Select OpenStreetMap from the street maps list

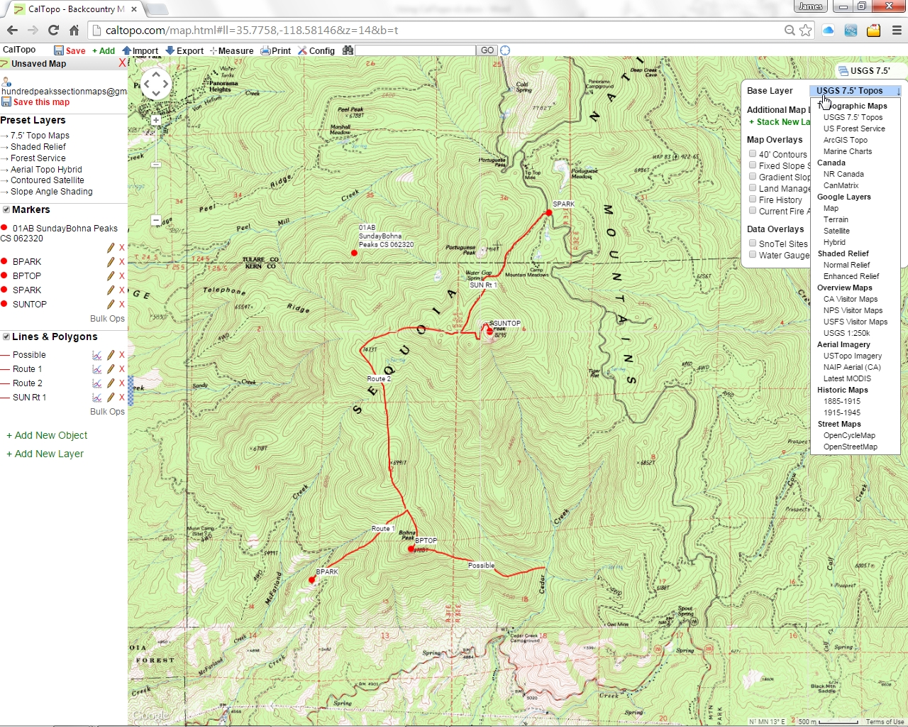[851, 447]
